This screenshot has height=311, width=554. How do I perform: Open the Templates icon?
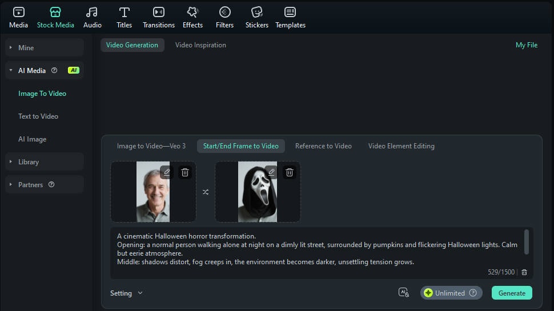tap(290, 13)
